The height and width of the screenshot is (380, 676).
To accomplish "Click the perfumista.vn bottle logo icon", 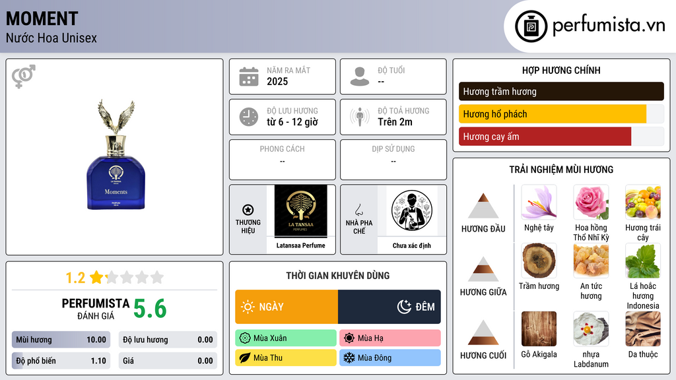I will 531,26.
